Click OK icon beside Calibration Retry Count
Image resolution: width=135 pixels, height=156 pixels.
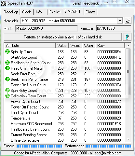coord(7,96)
